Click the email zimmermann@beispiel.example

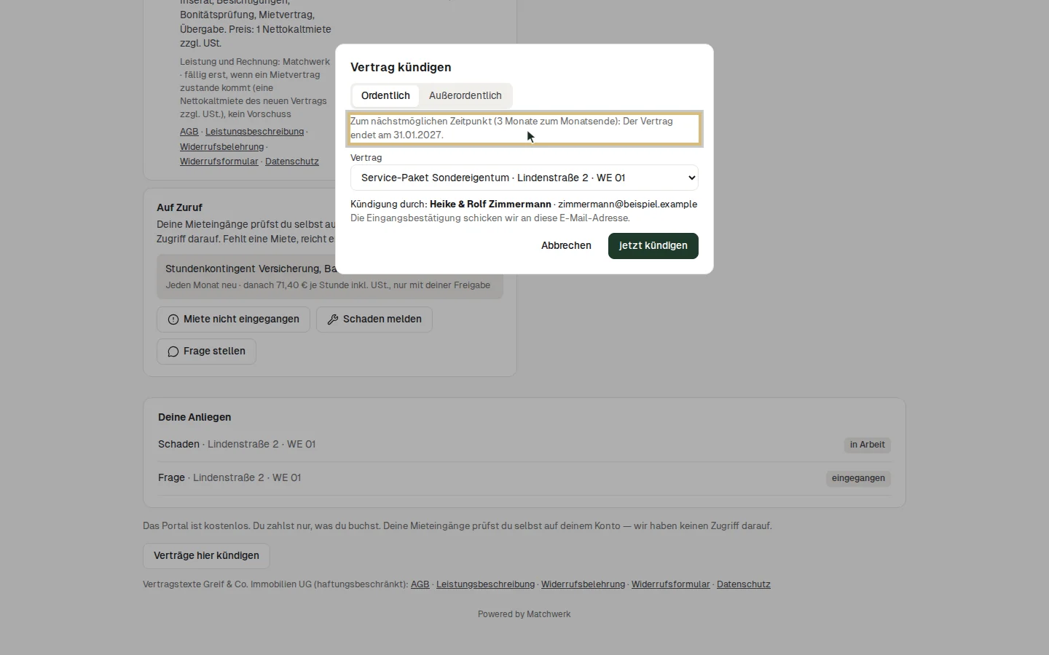click(628, 205)
